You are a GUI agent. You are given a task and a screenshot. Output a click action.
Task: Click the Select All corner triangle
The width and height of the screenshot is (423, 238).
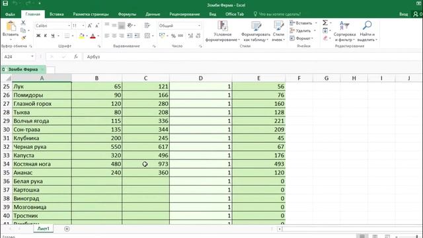coord(9,78)
